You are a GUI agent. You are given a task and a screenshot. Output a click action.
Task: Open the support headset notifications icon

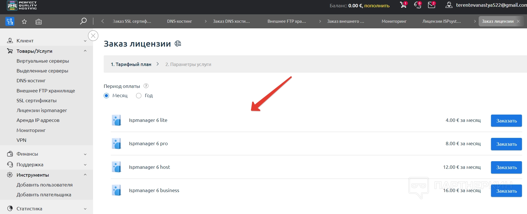(x=418, y=5)
